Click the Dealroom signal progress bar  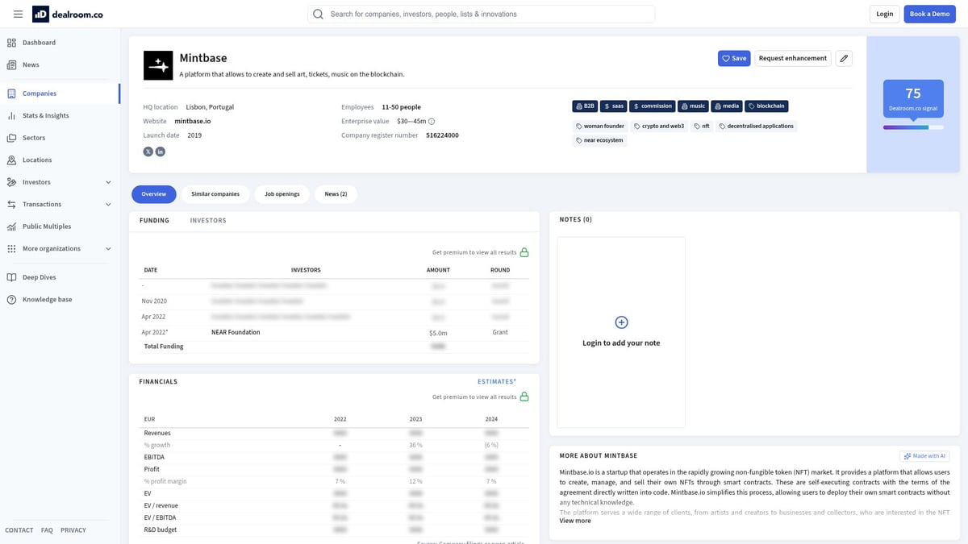coord(913,127)
